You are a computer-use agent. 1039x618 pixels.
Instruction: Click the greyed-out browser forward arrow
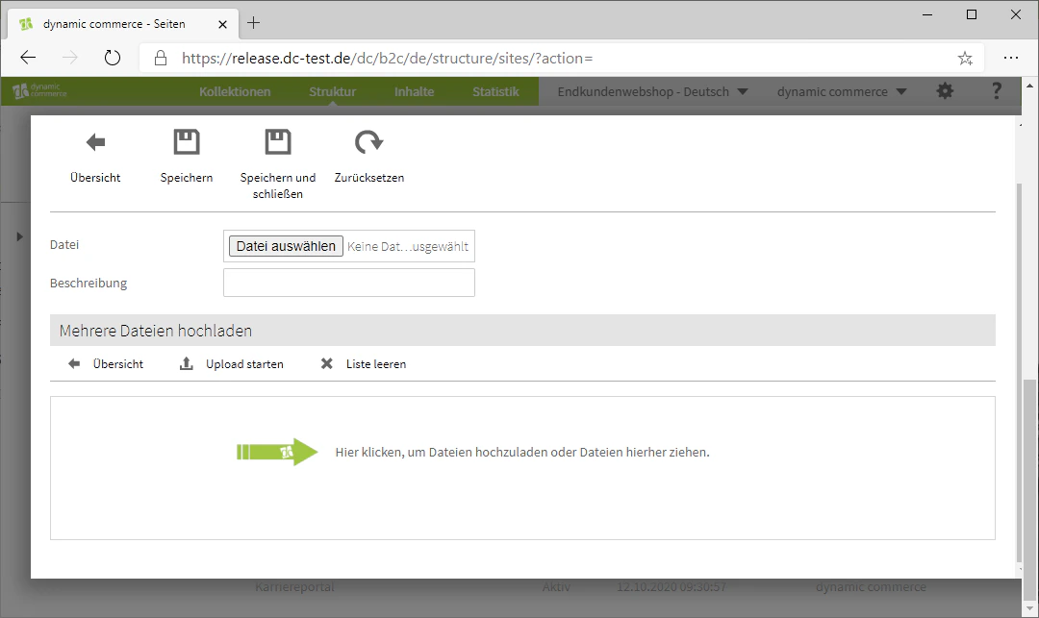tap(69, 58)
